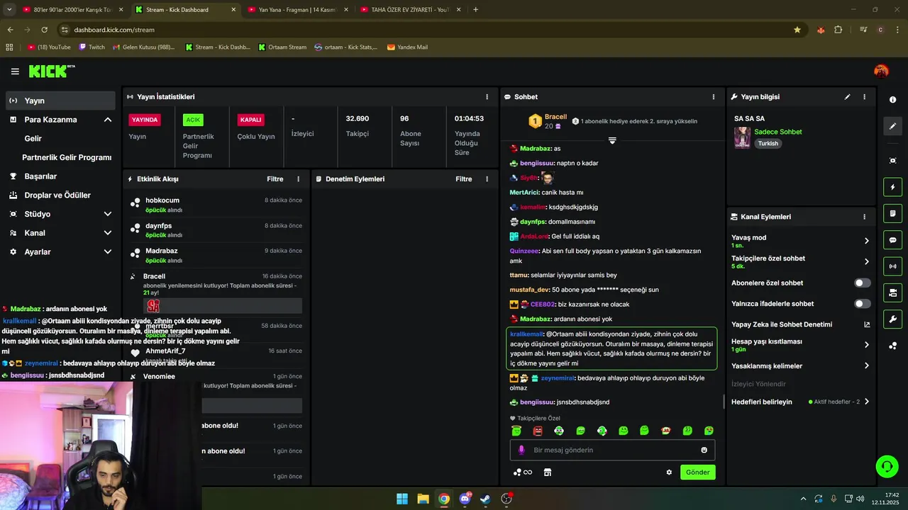
Task: Open the profile avatar menu
Action: 881,71
